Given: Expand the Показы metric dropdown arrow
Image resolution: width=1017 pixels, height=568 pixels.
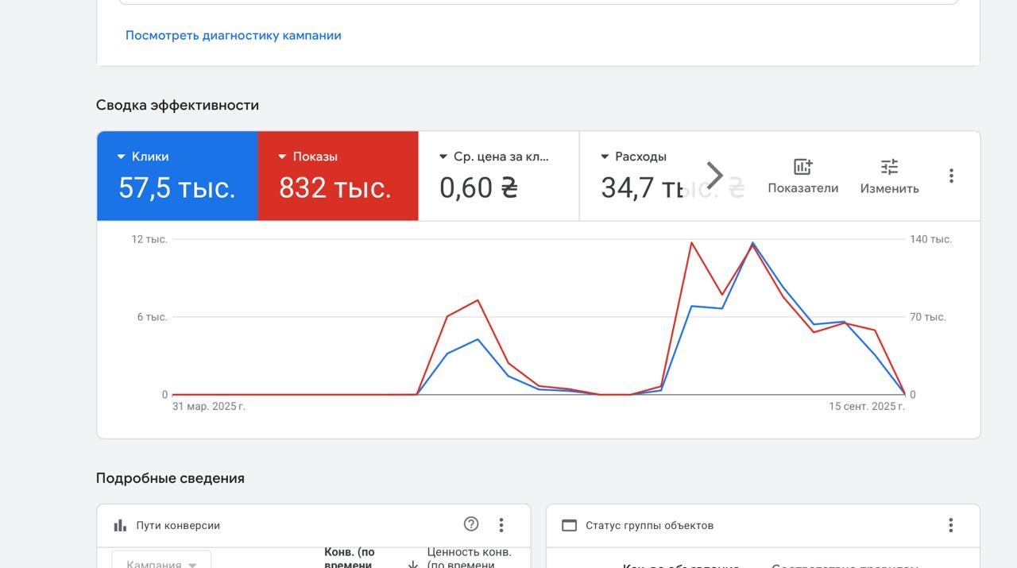Looking at the screenshot, I should [x=282, y=157].
